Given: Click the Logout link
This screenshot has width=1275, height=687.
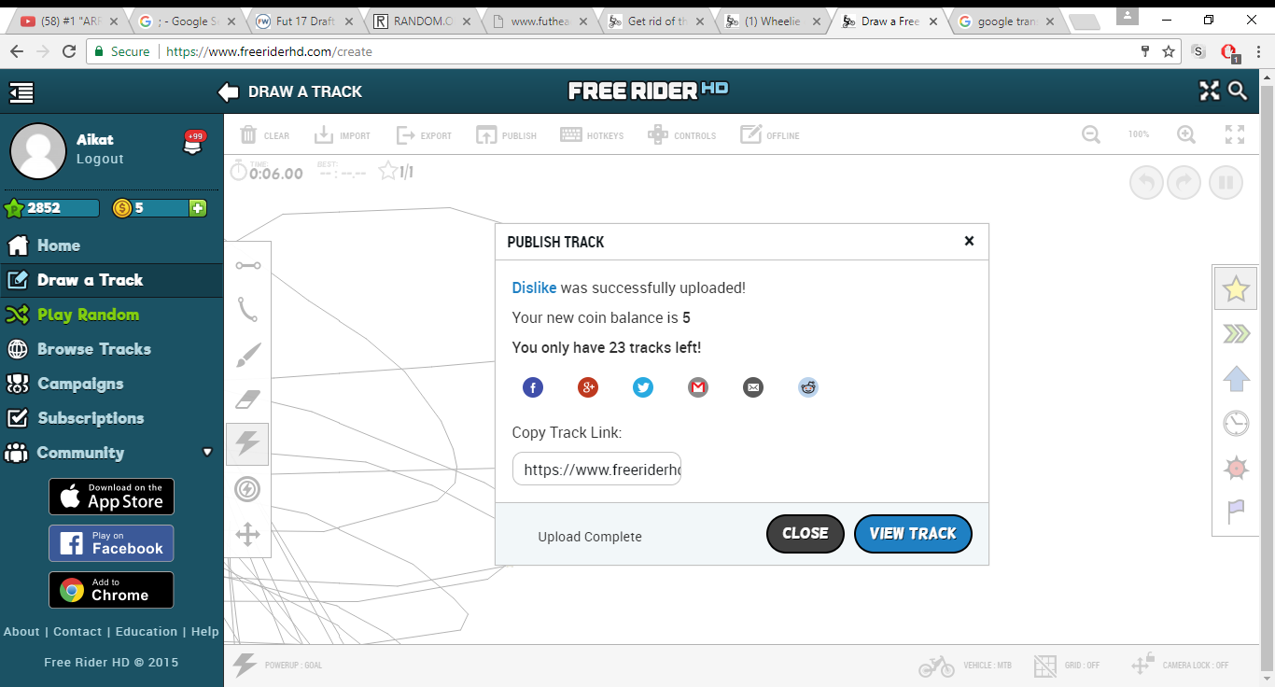Looking at the screenshot, I should 100,159.
